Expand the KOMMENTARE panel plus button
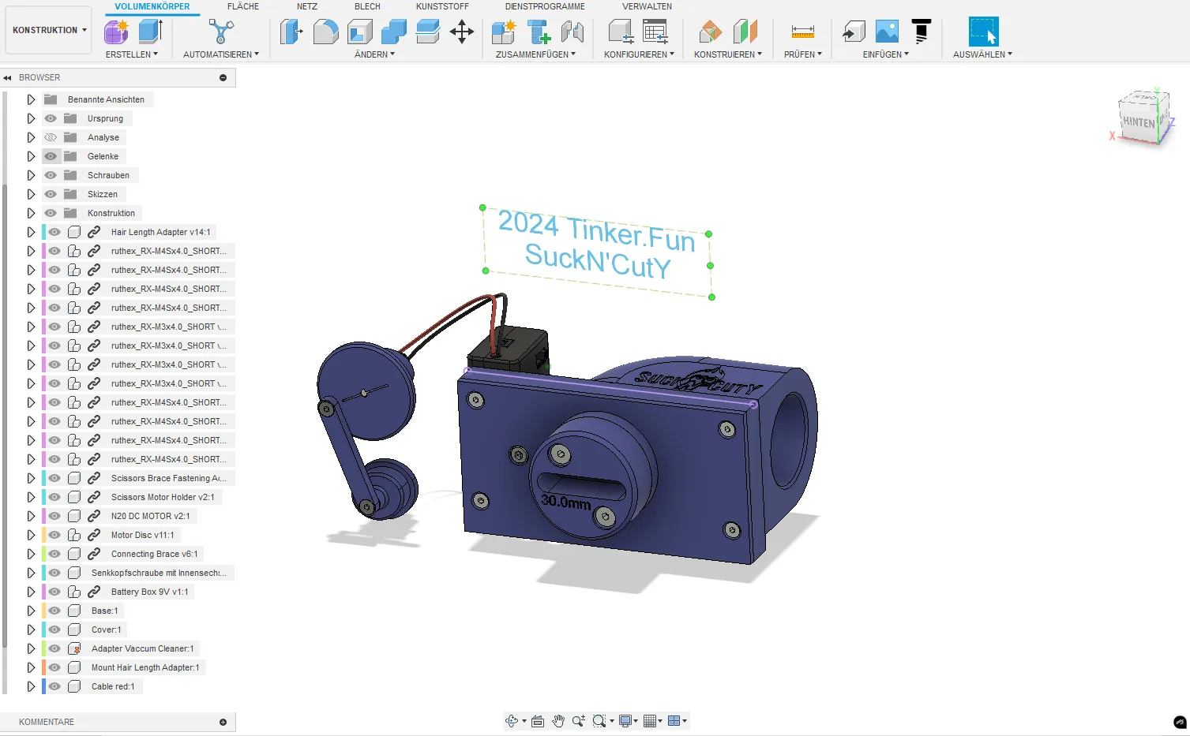 coord(223,722)
